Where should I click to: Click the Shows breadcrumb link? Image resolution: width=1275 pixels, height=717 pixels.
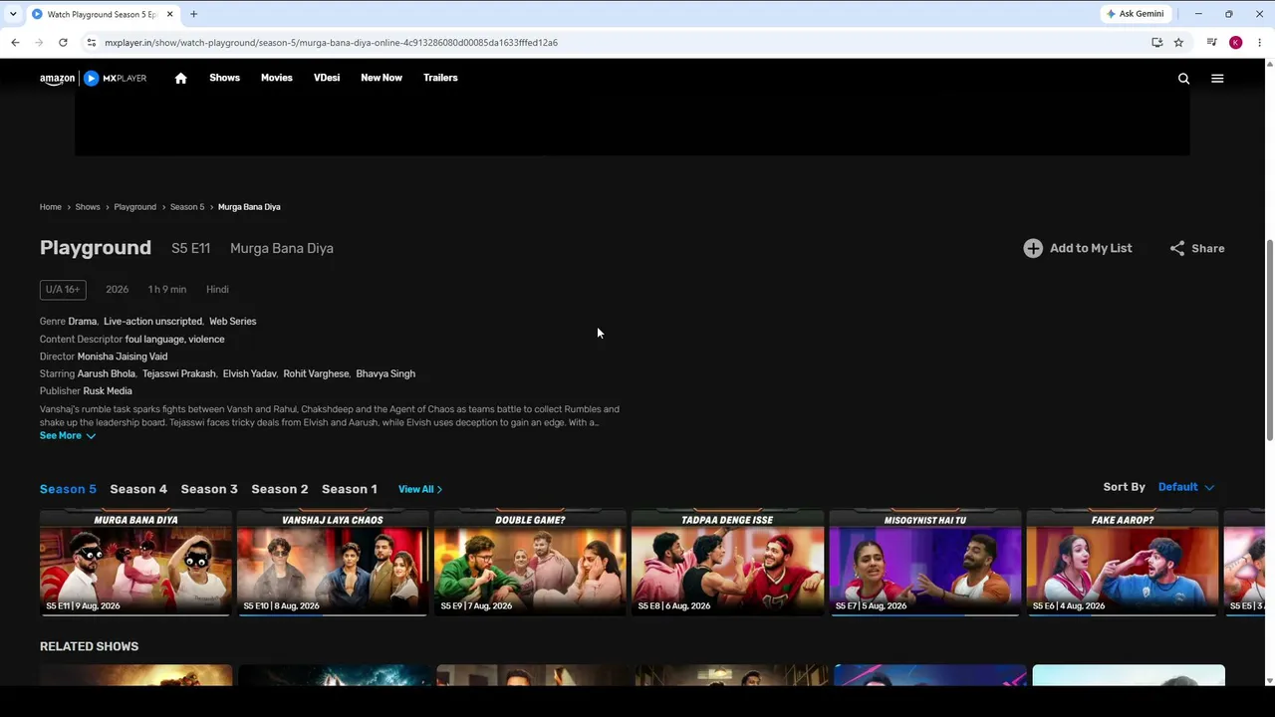coord(88,207)
